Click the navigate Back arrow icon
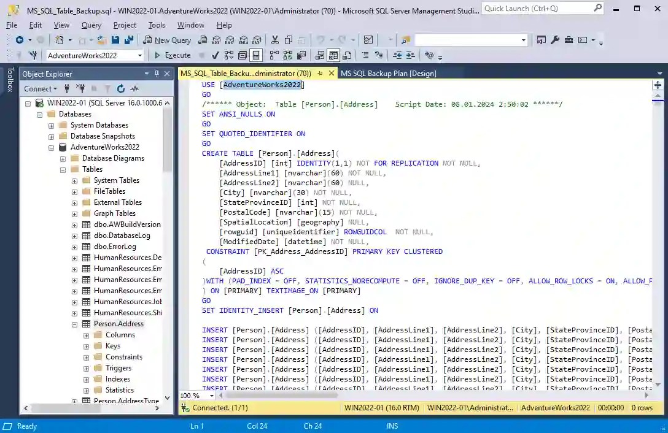The width and height of the screenshot is (668, 433). tap(19, 40)
